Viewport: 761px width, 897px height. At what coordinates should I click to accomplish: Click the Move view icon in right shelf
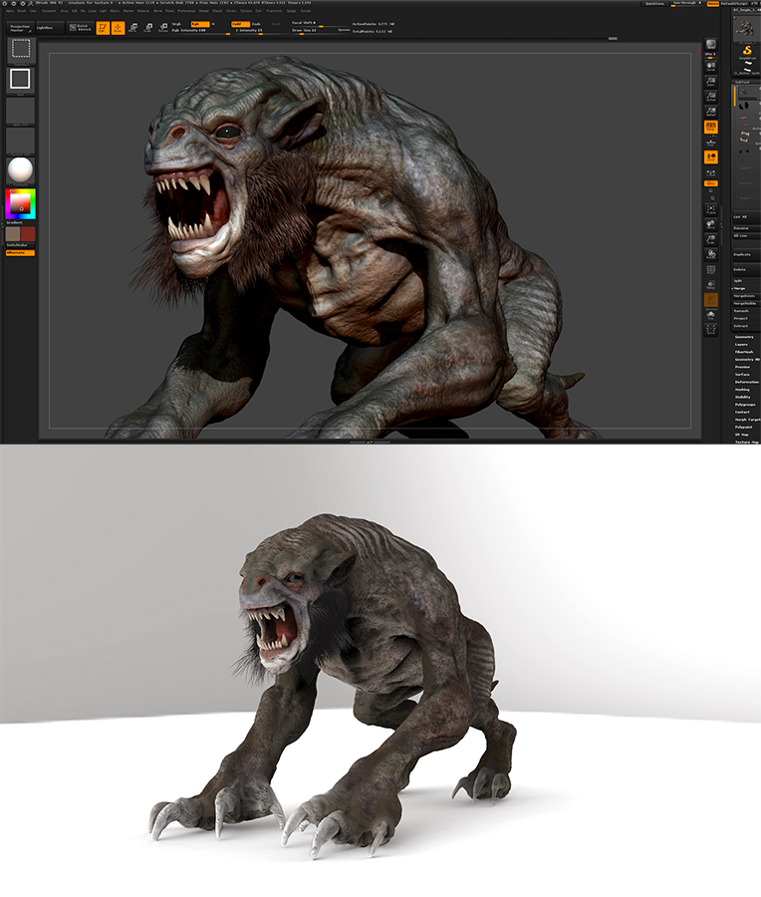click(x=710, y=224)
